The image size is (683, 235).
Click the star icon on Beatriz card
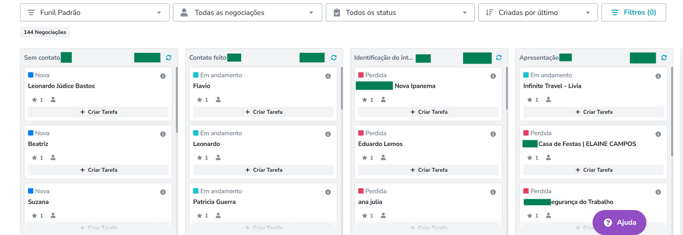tap(34, 158)
